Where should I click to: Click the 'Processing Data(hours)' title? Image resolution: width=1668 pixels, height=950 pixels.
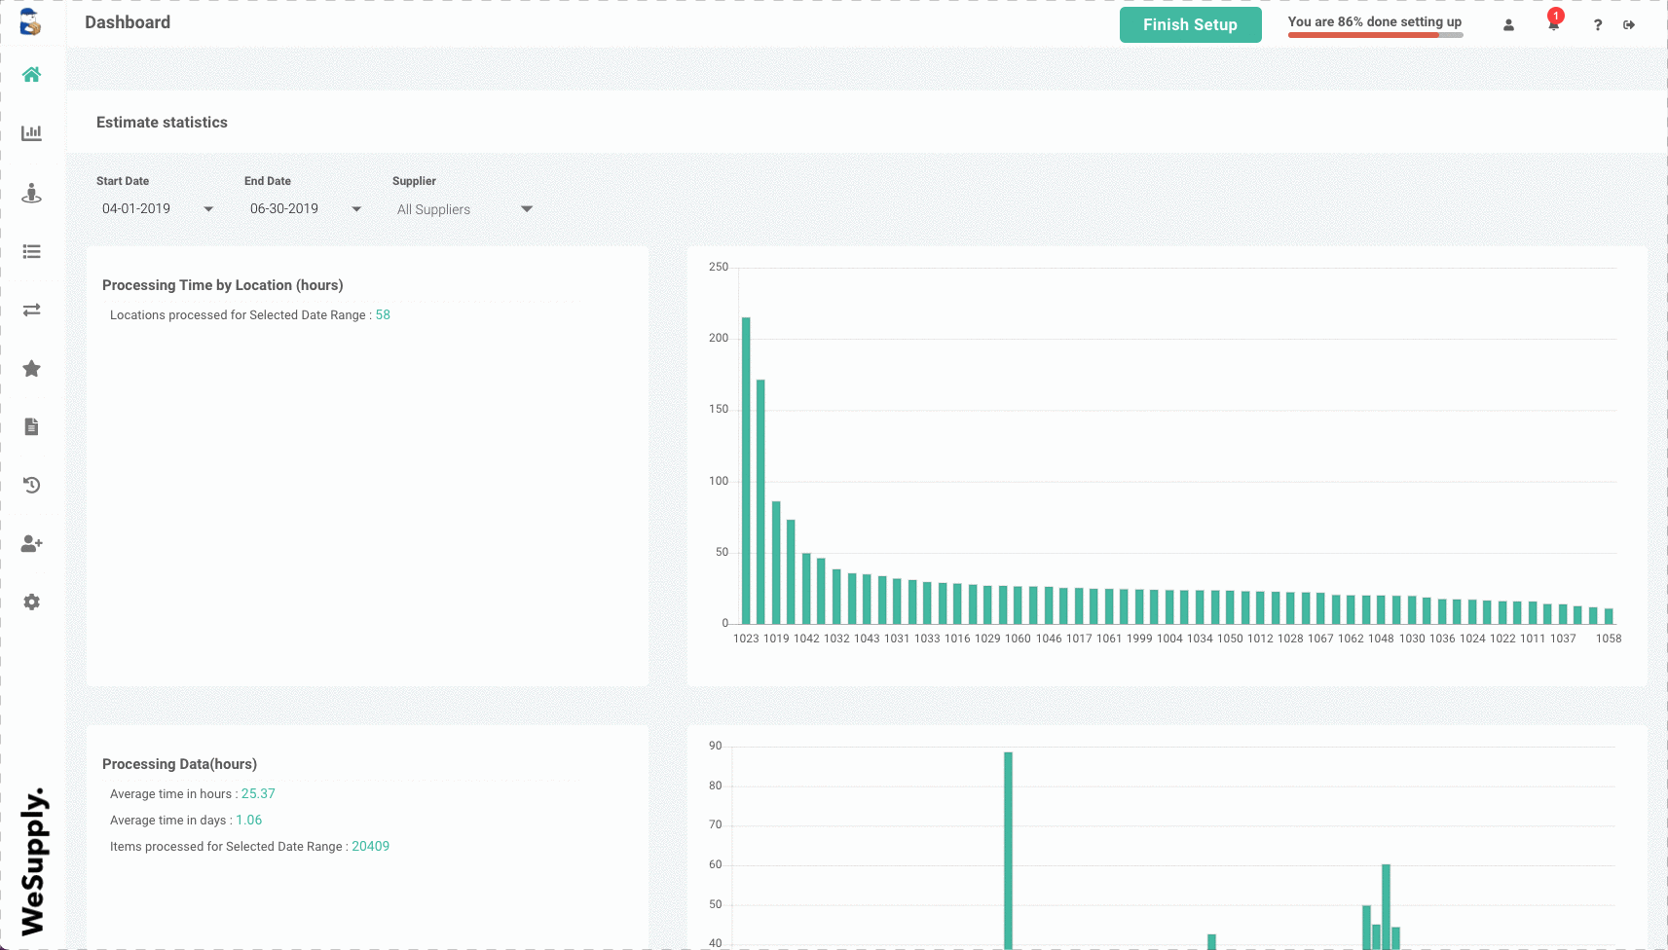[x=179, y=764]
